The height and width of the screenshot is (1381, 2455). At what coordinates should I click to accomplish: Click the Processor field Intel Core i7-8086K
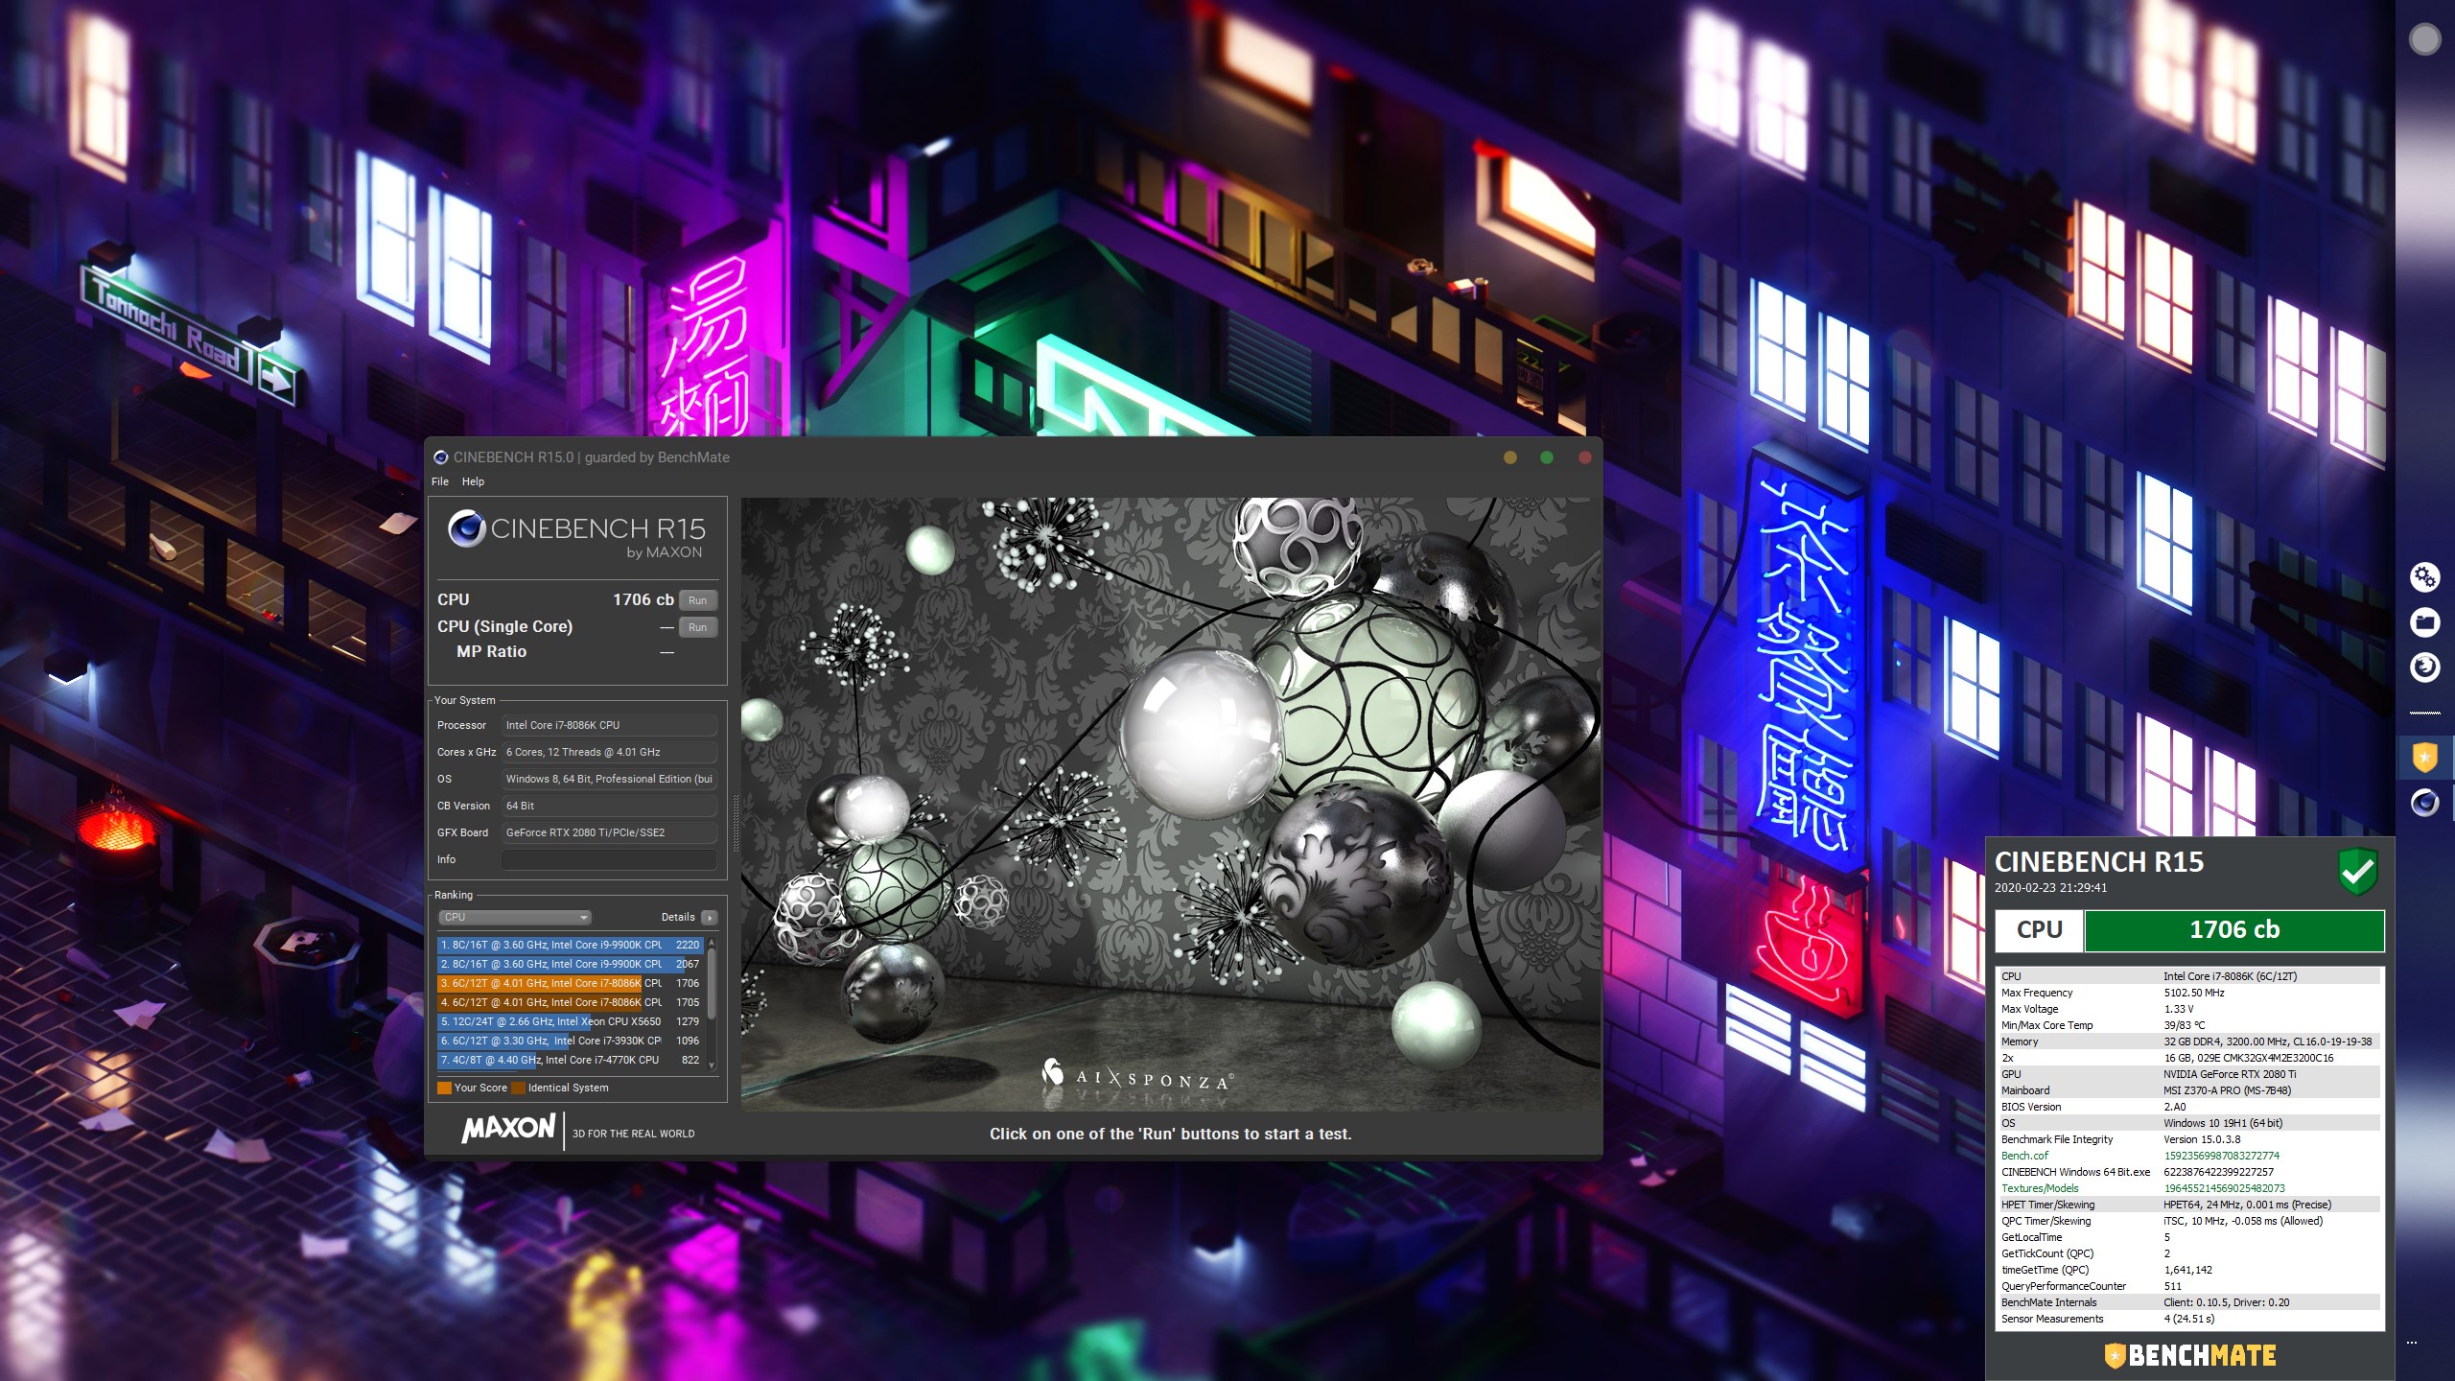(x=609, y=725)
